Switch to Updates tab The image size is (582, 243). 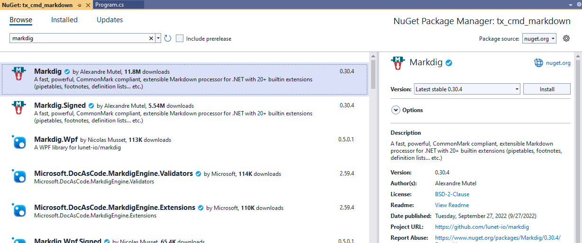point(109,20)
